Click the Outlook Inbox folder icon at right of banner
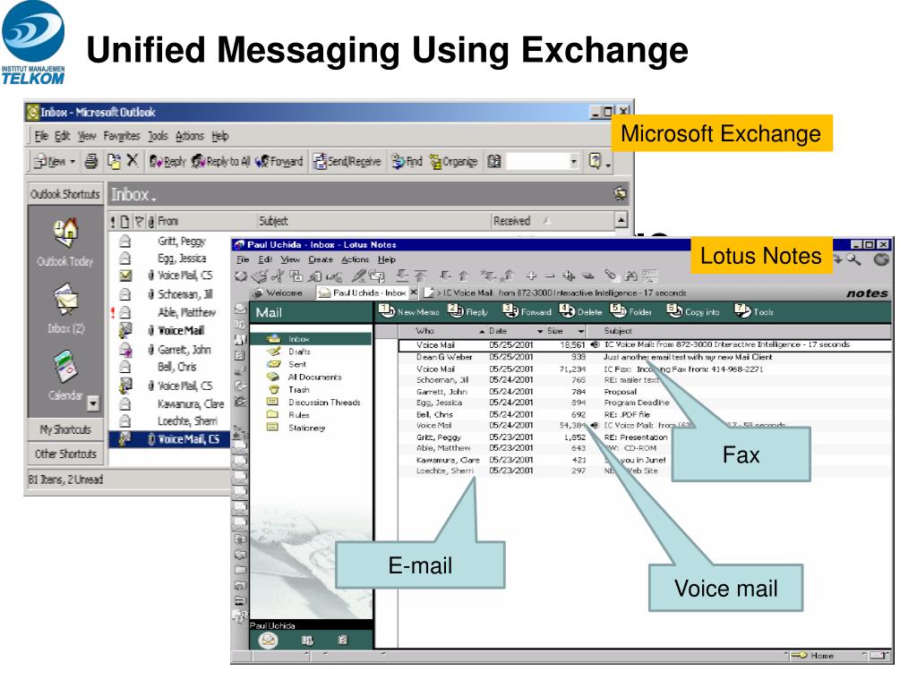Image resolution: width=917 pixels, height=687 pixels. pyautogui.click(x=620, y=193)
